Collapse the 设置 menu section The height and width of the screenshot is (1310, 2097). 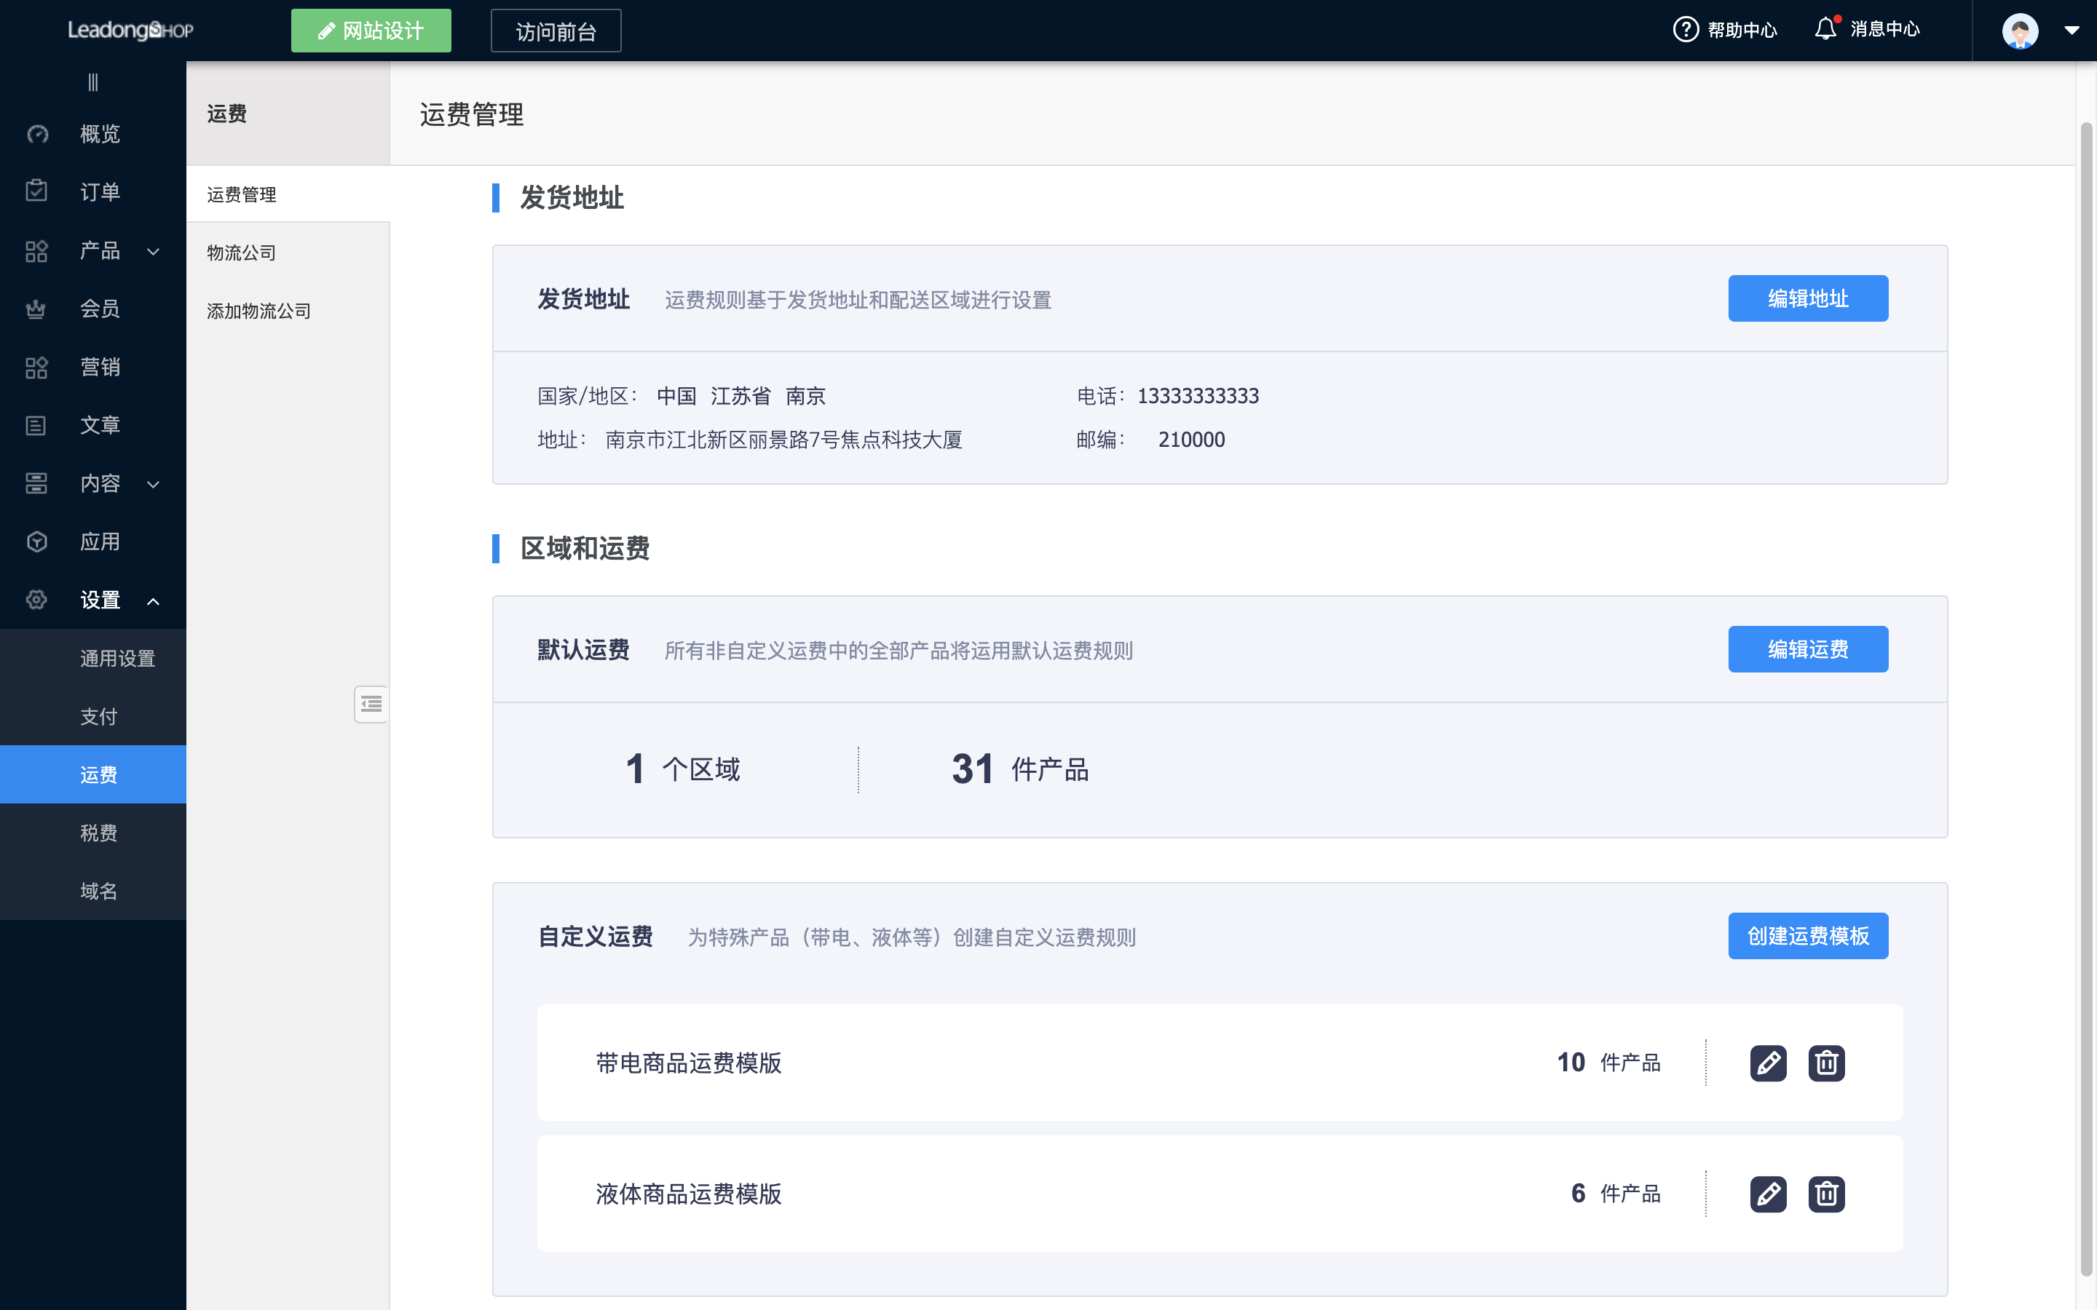point(154,600)
